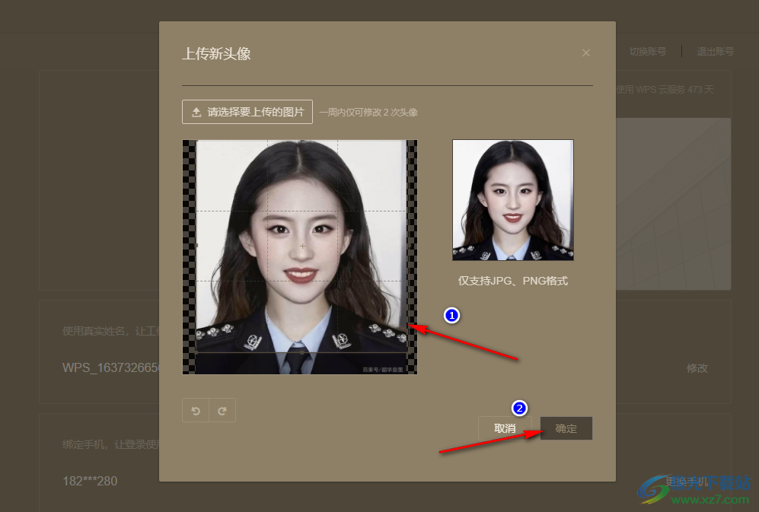Click the 上传新头像 dialog title
Screen dimensions: 759x512
216,54
